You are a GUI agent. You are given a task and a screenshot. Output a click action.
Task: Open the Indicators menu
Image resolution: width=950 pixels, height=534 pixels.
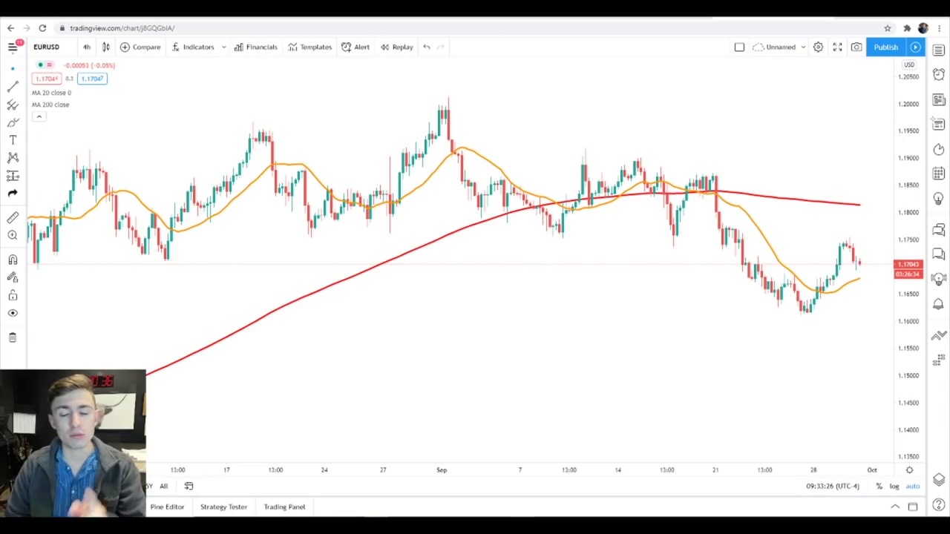click(x=193, y=47)
